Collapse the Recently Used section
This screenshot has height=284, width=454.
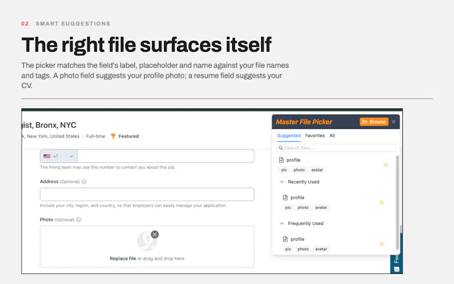[x=281, y=182]
